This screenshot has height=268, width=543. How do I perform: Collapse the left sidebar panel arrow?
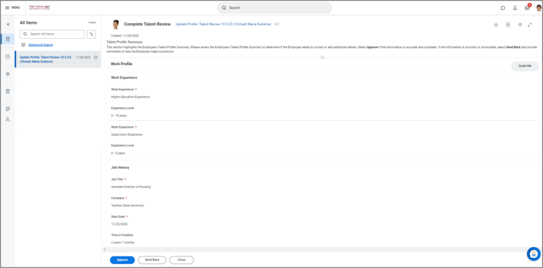[x=7, y=24]
